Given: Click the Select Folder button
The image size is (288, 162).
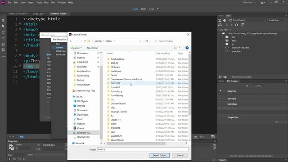Looking at the screenshot, I should pos(159,155).
